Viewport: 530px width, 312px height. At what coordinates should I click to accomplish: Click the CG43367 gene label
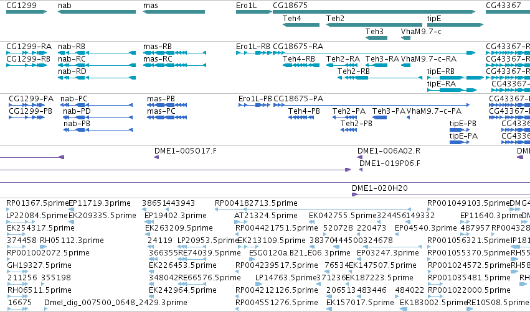503,6
